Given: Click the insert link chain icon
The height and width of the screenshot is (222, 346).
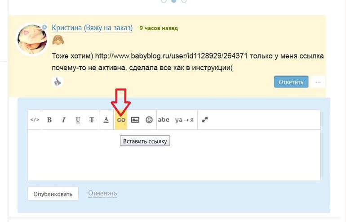Looking at the screenshot, I should pyautogui.click(x=121, y=120).
